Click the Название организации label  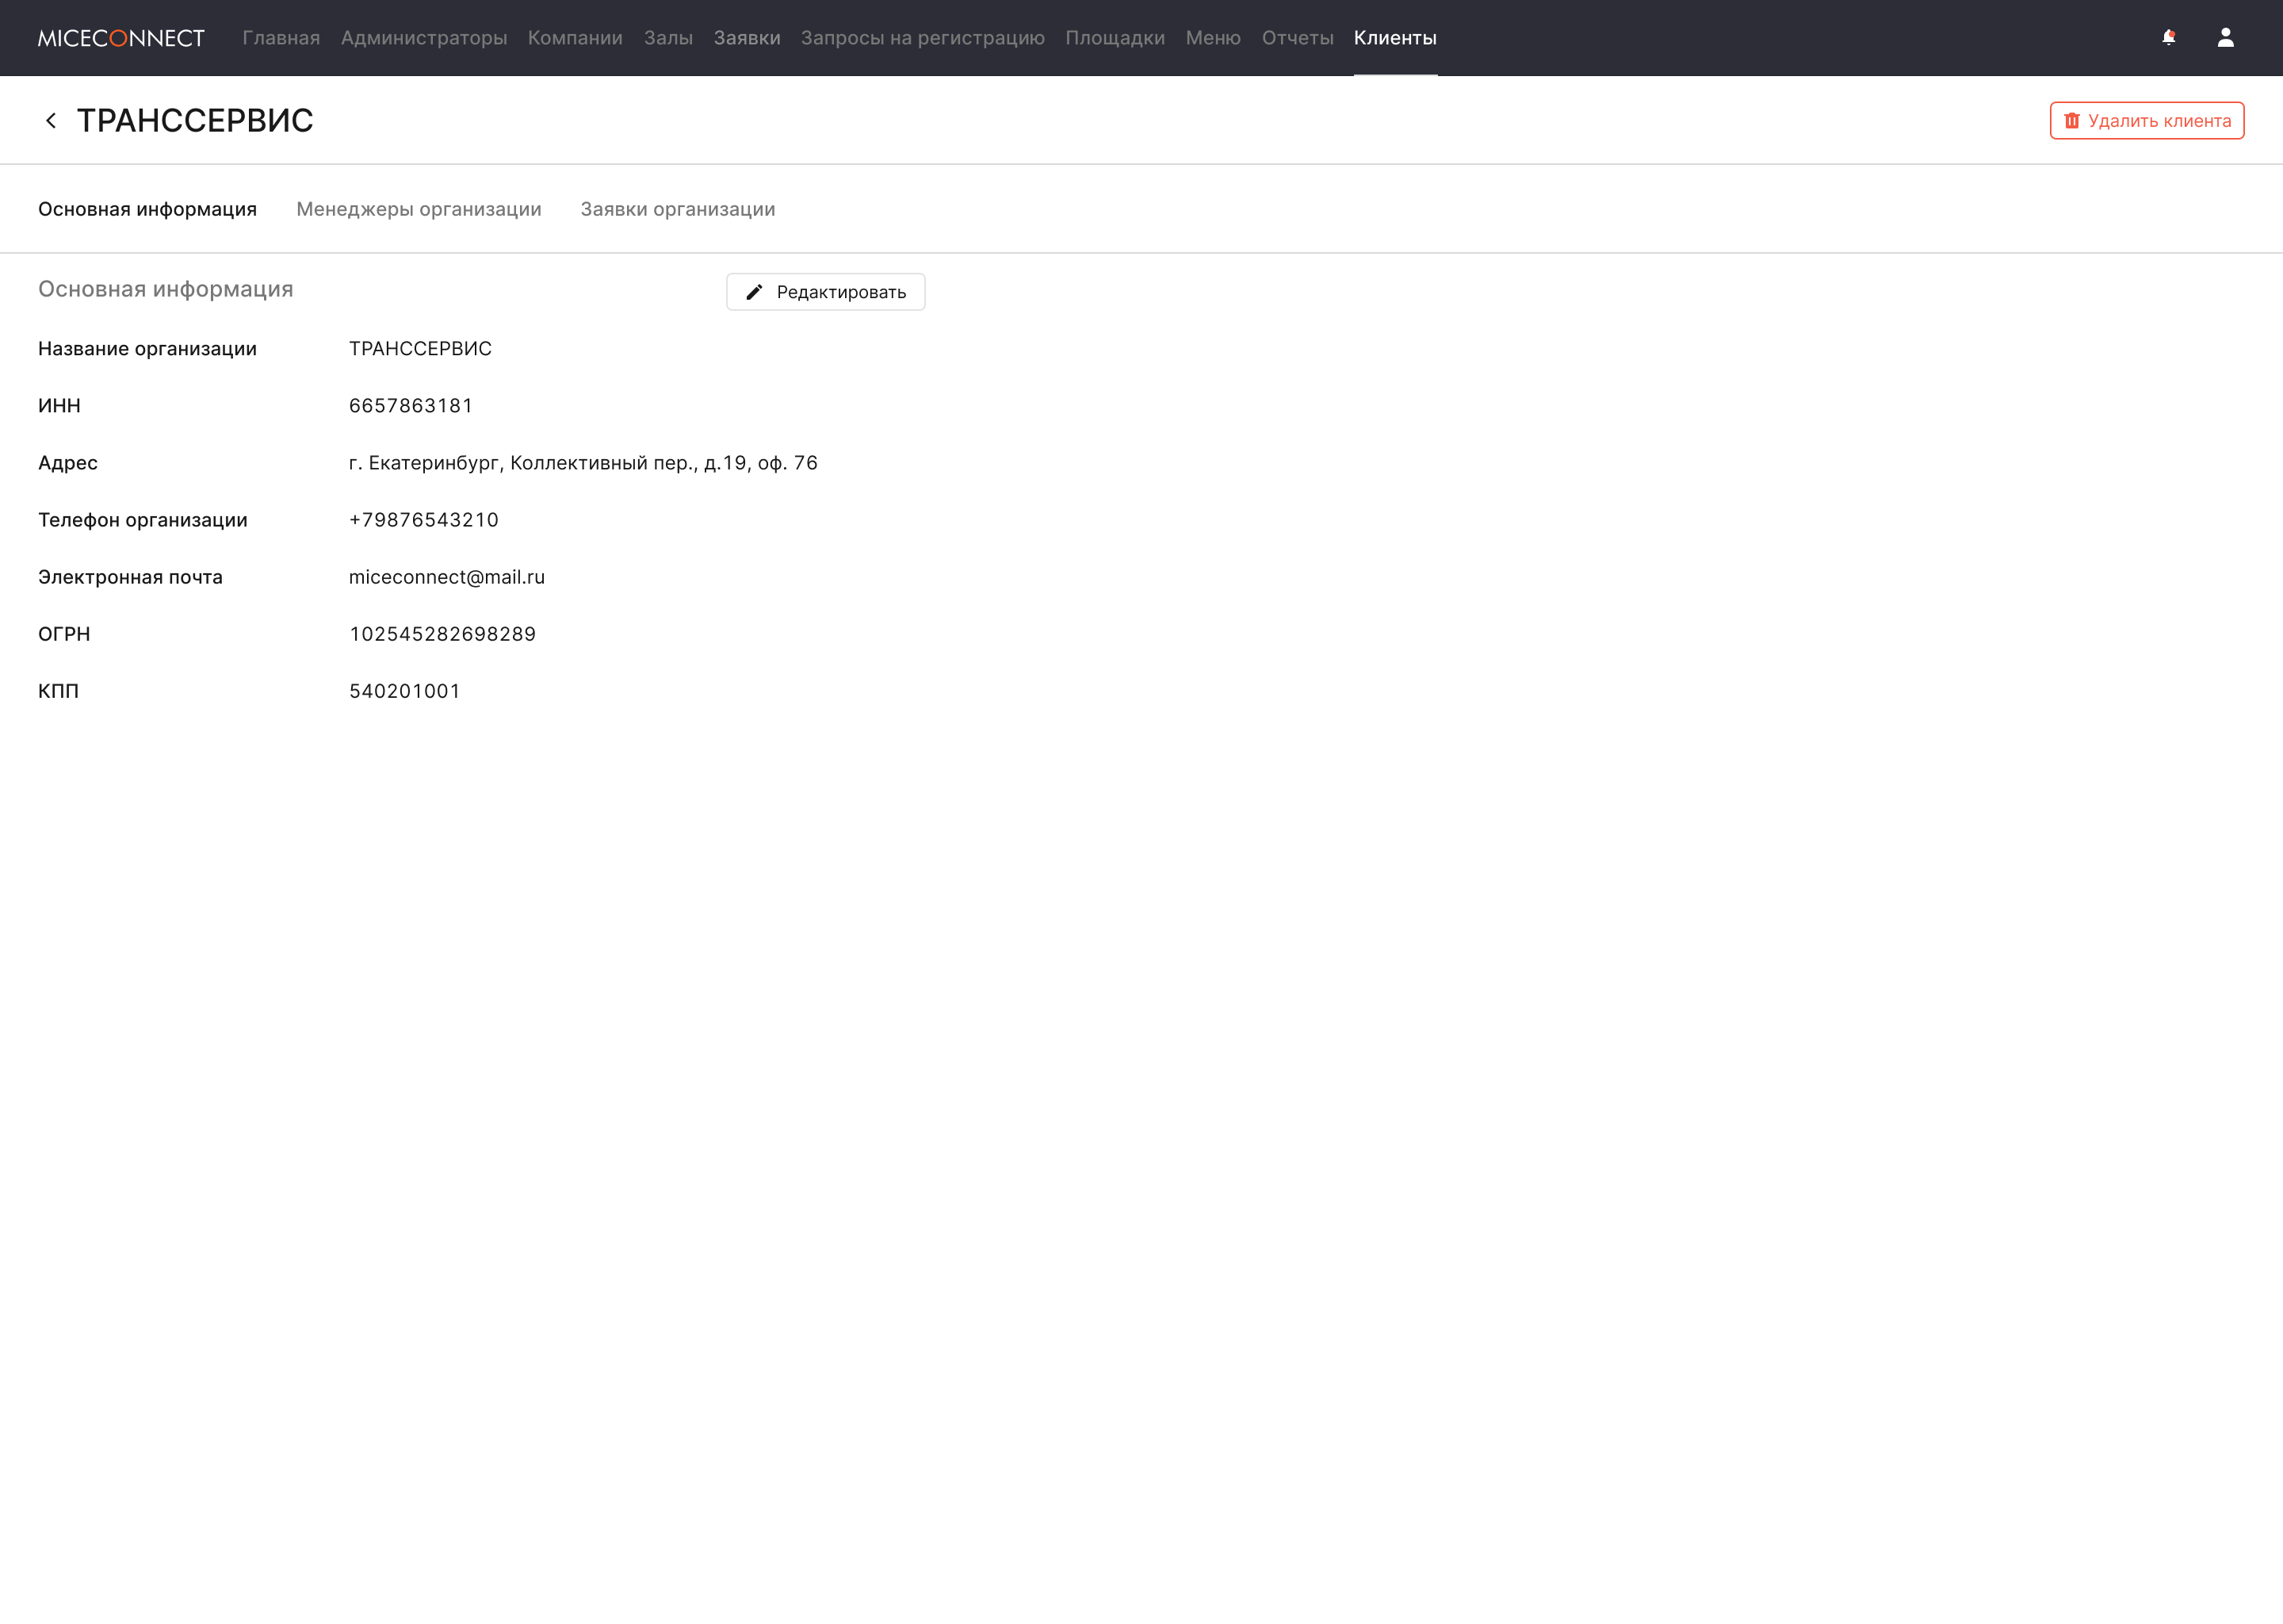pyautogui.click(x=147, y=349)
